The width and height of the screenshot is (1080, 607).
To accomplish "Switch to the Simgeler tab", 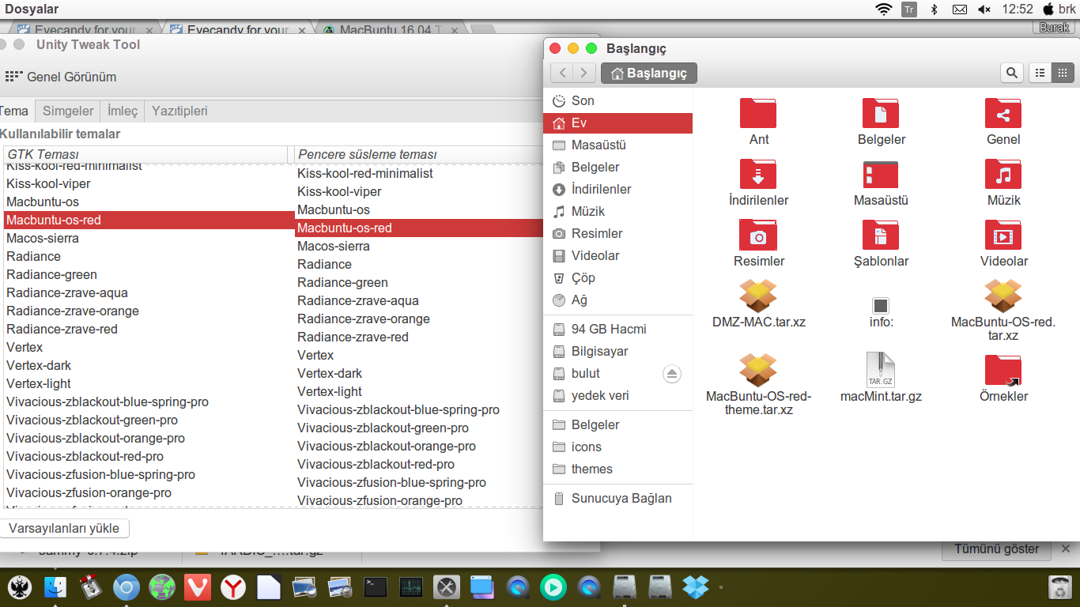I will click(x=68, y=111).
